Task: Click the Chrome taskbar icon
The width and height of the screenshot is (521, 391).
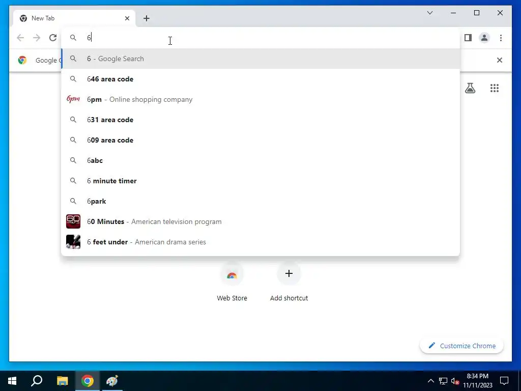Action: 88,381
